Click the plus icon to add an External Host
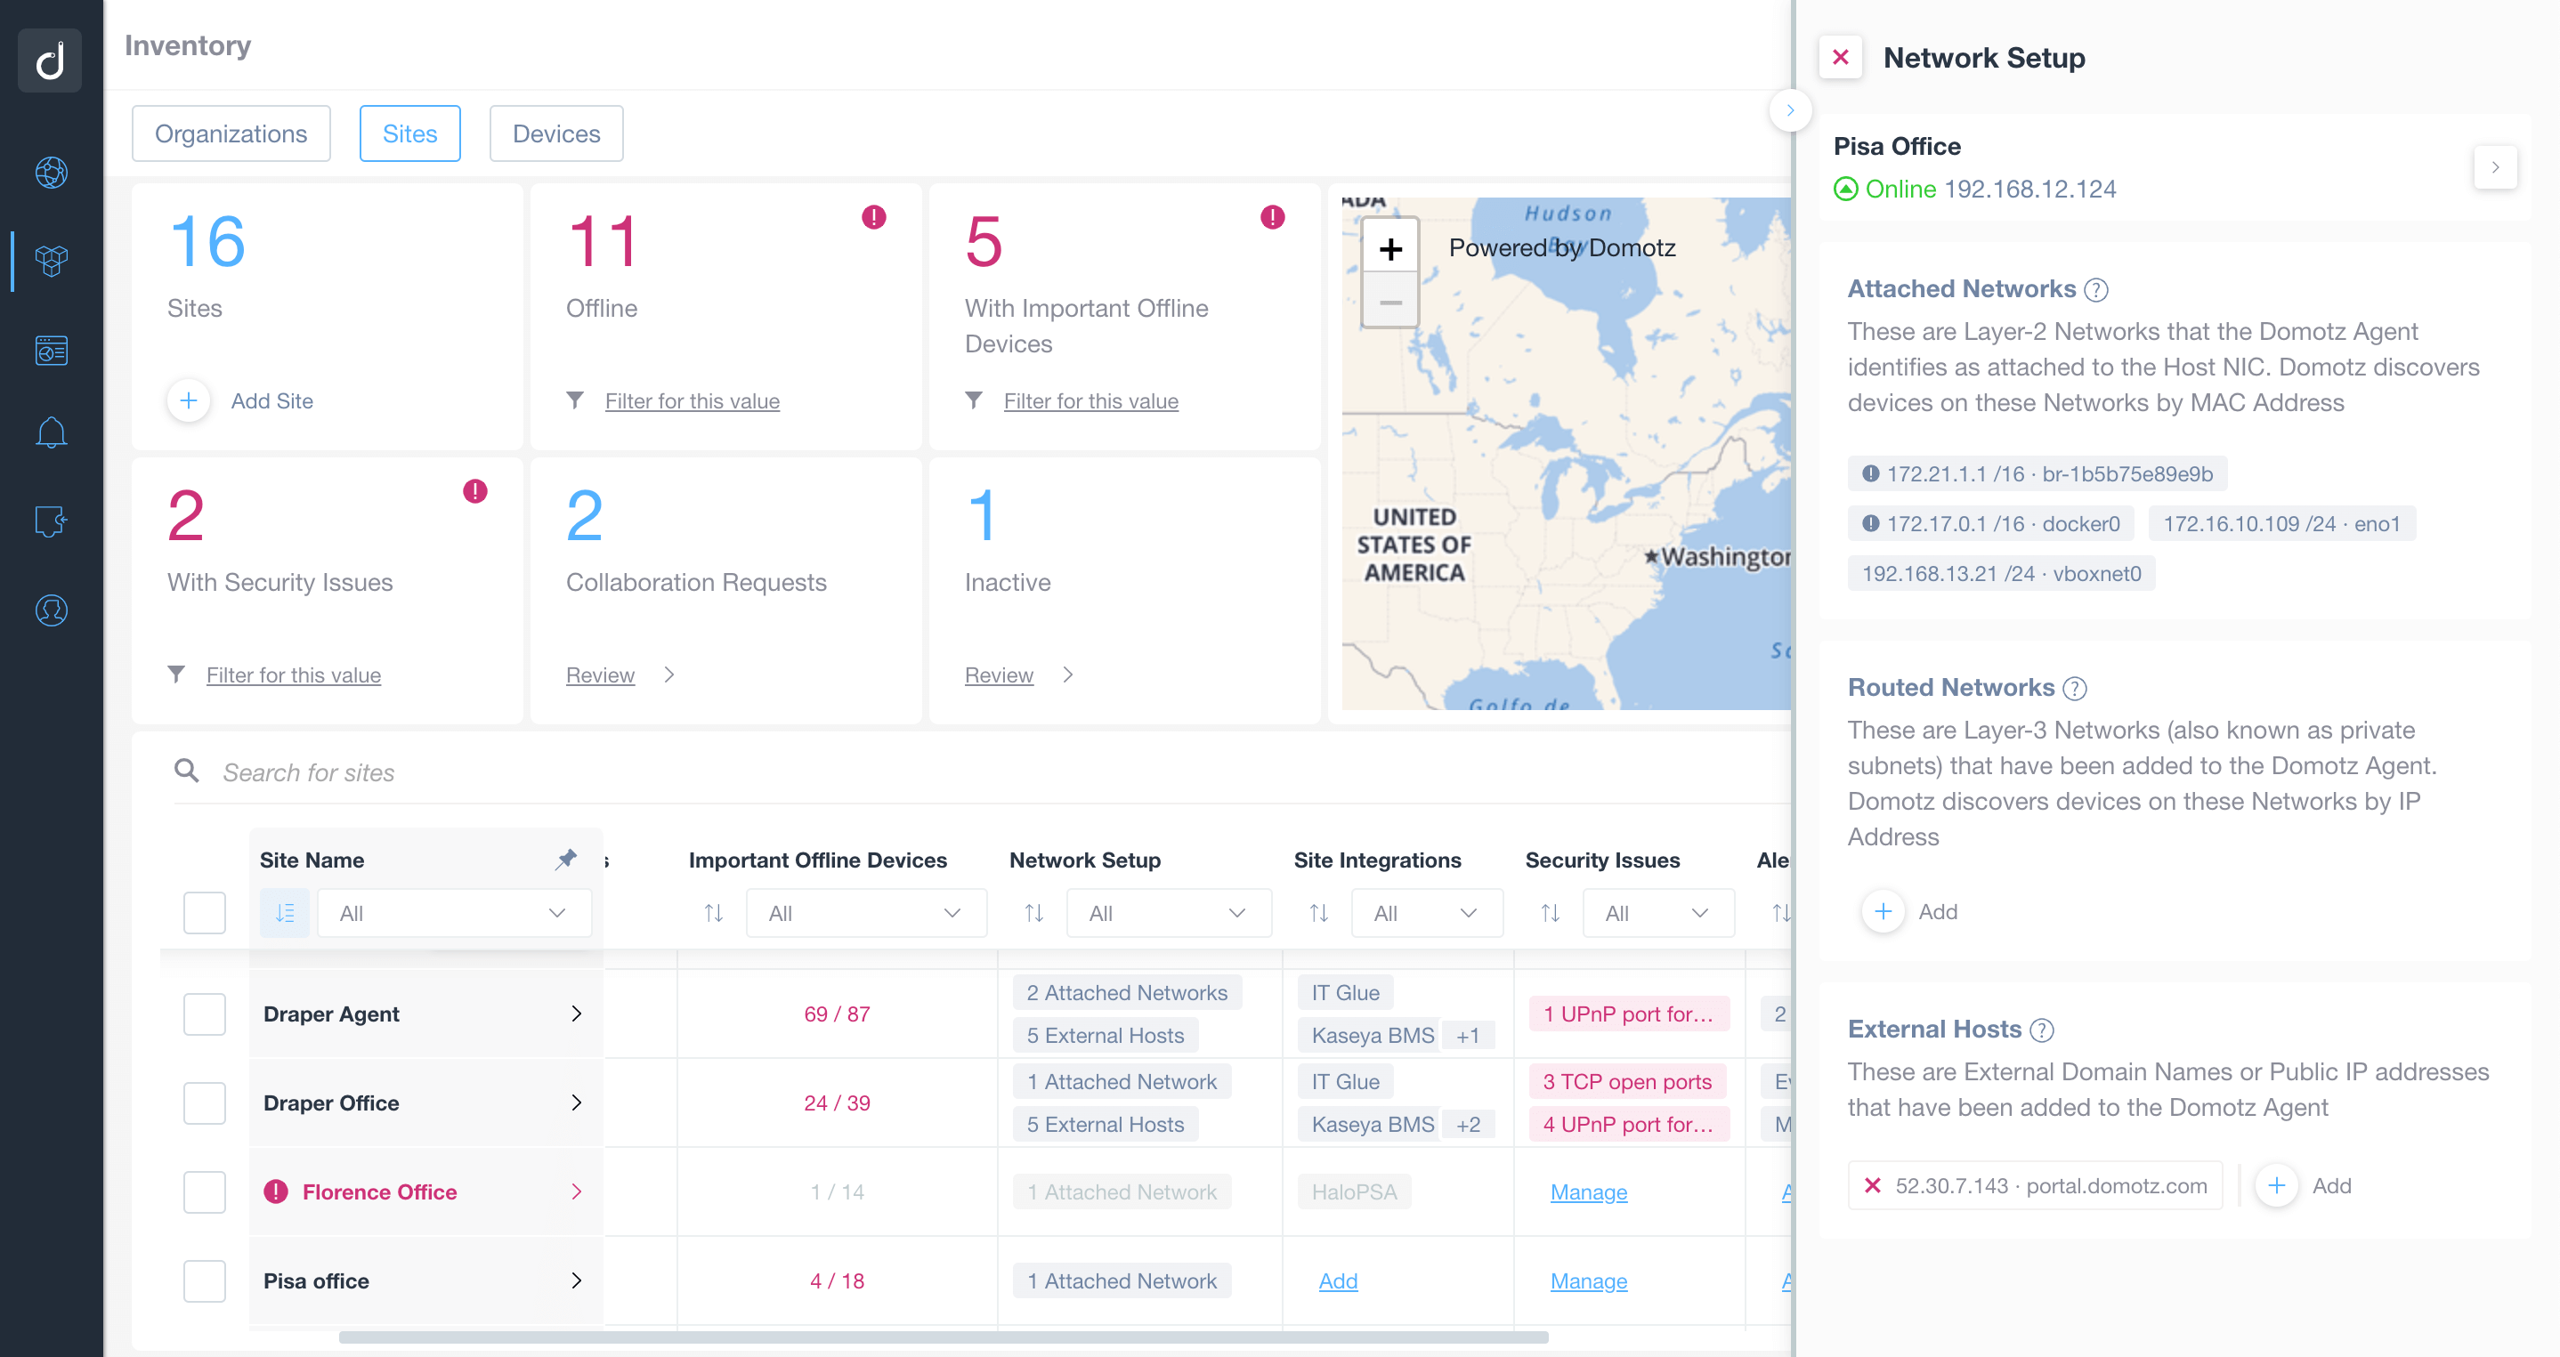2560x1357 pixels. (x=2276, y=1185)
